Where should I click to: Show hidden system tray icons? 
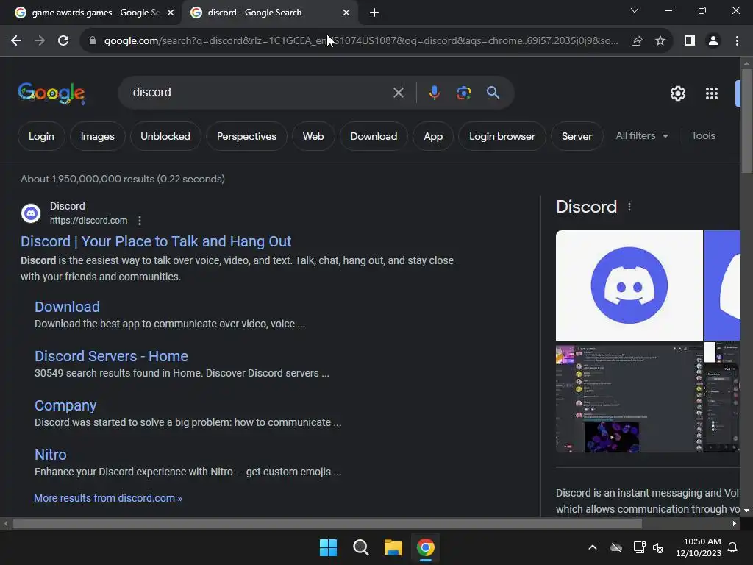(x=593, y=547)
